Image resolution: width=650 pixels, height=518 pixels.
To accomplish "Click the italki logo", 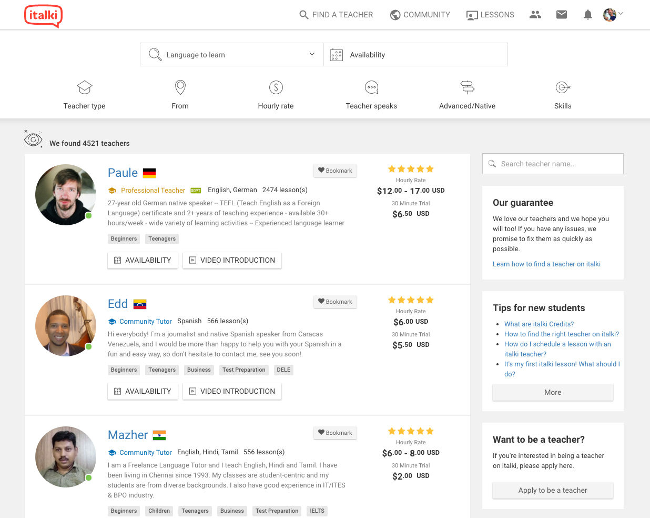I will pyautogui.click(x=43, y=15).
